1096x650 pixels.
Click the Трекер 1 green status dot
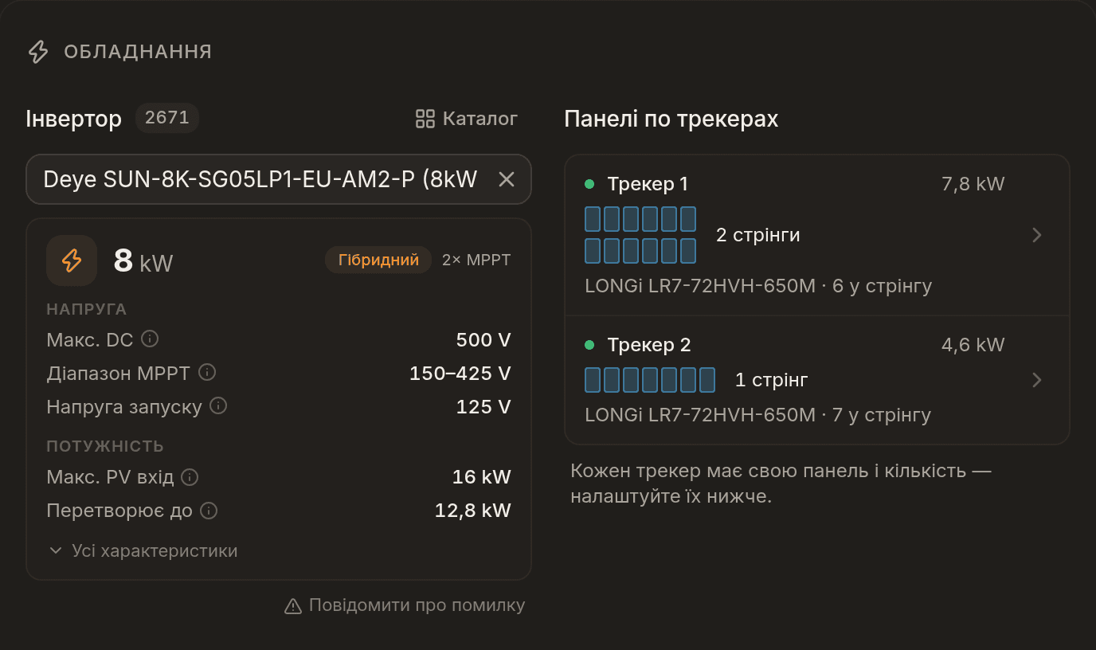click(589, 184)
